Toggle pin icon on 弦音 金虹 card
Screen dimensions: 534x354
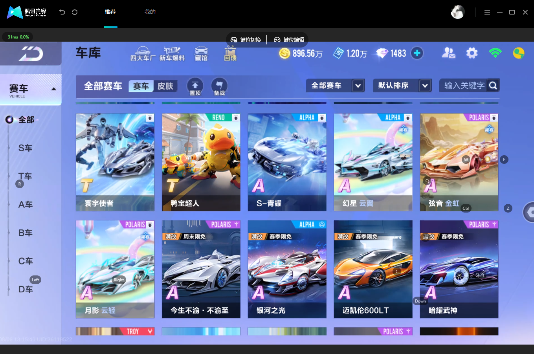[494, 118]
